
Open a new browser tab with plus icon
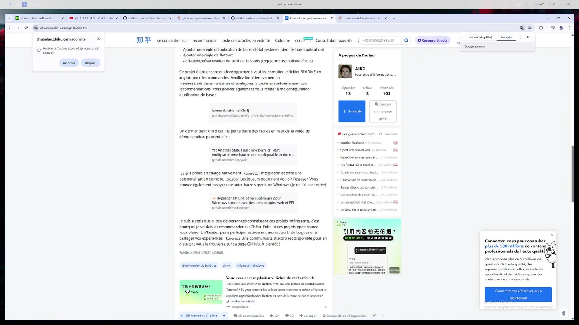tap(394, 18)
